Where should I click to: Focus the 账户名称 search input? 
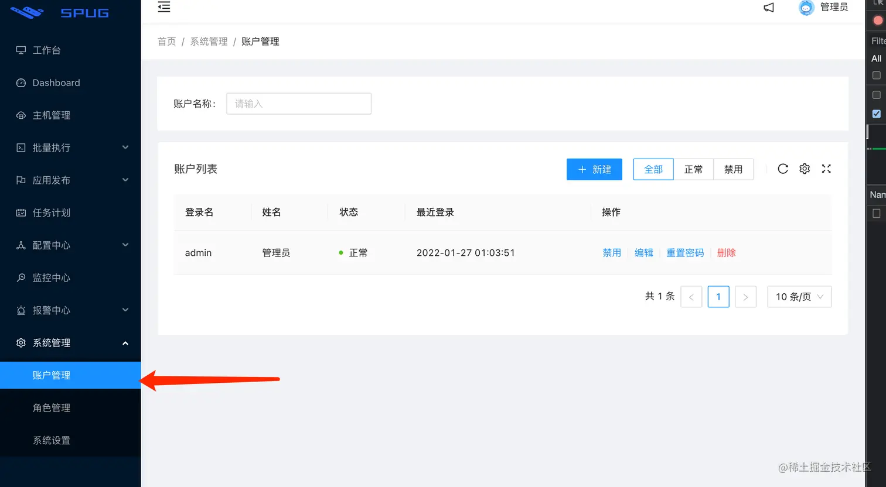(x=299, y=104)
